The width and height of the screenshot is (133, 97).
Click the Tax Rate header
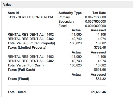click(x=99, y=13)
